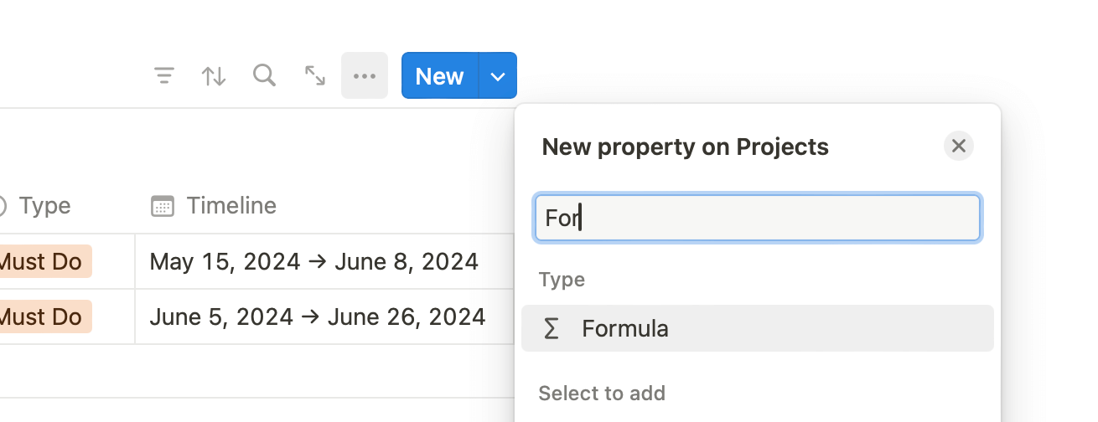Close the New property on Projects panel
The image size is (1098, 422).
pyautogui.click(x=959, y=147)
